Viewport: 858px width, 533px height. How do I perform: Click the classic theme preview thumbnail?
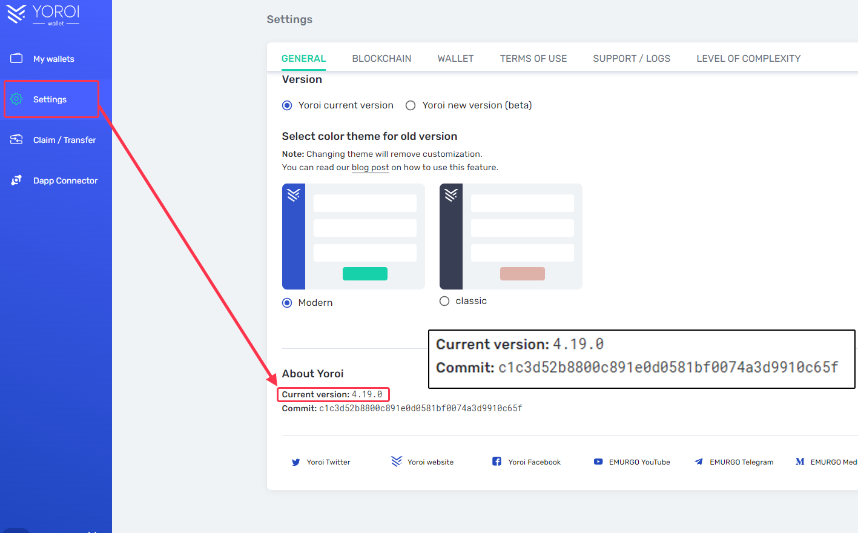(510, 236)
